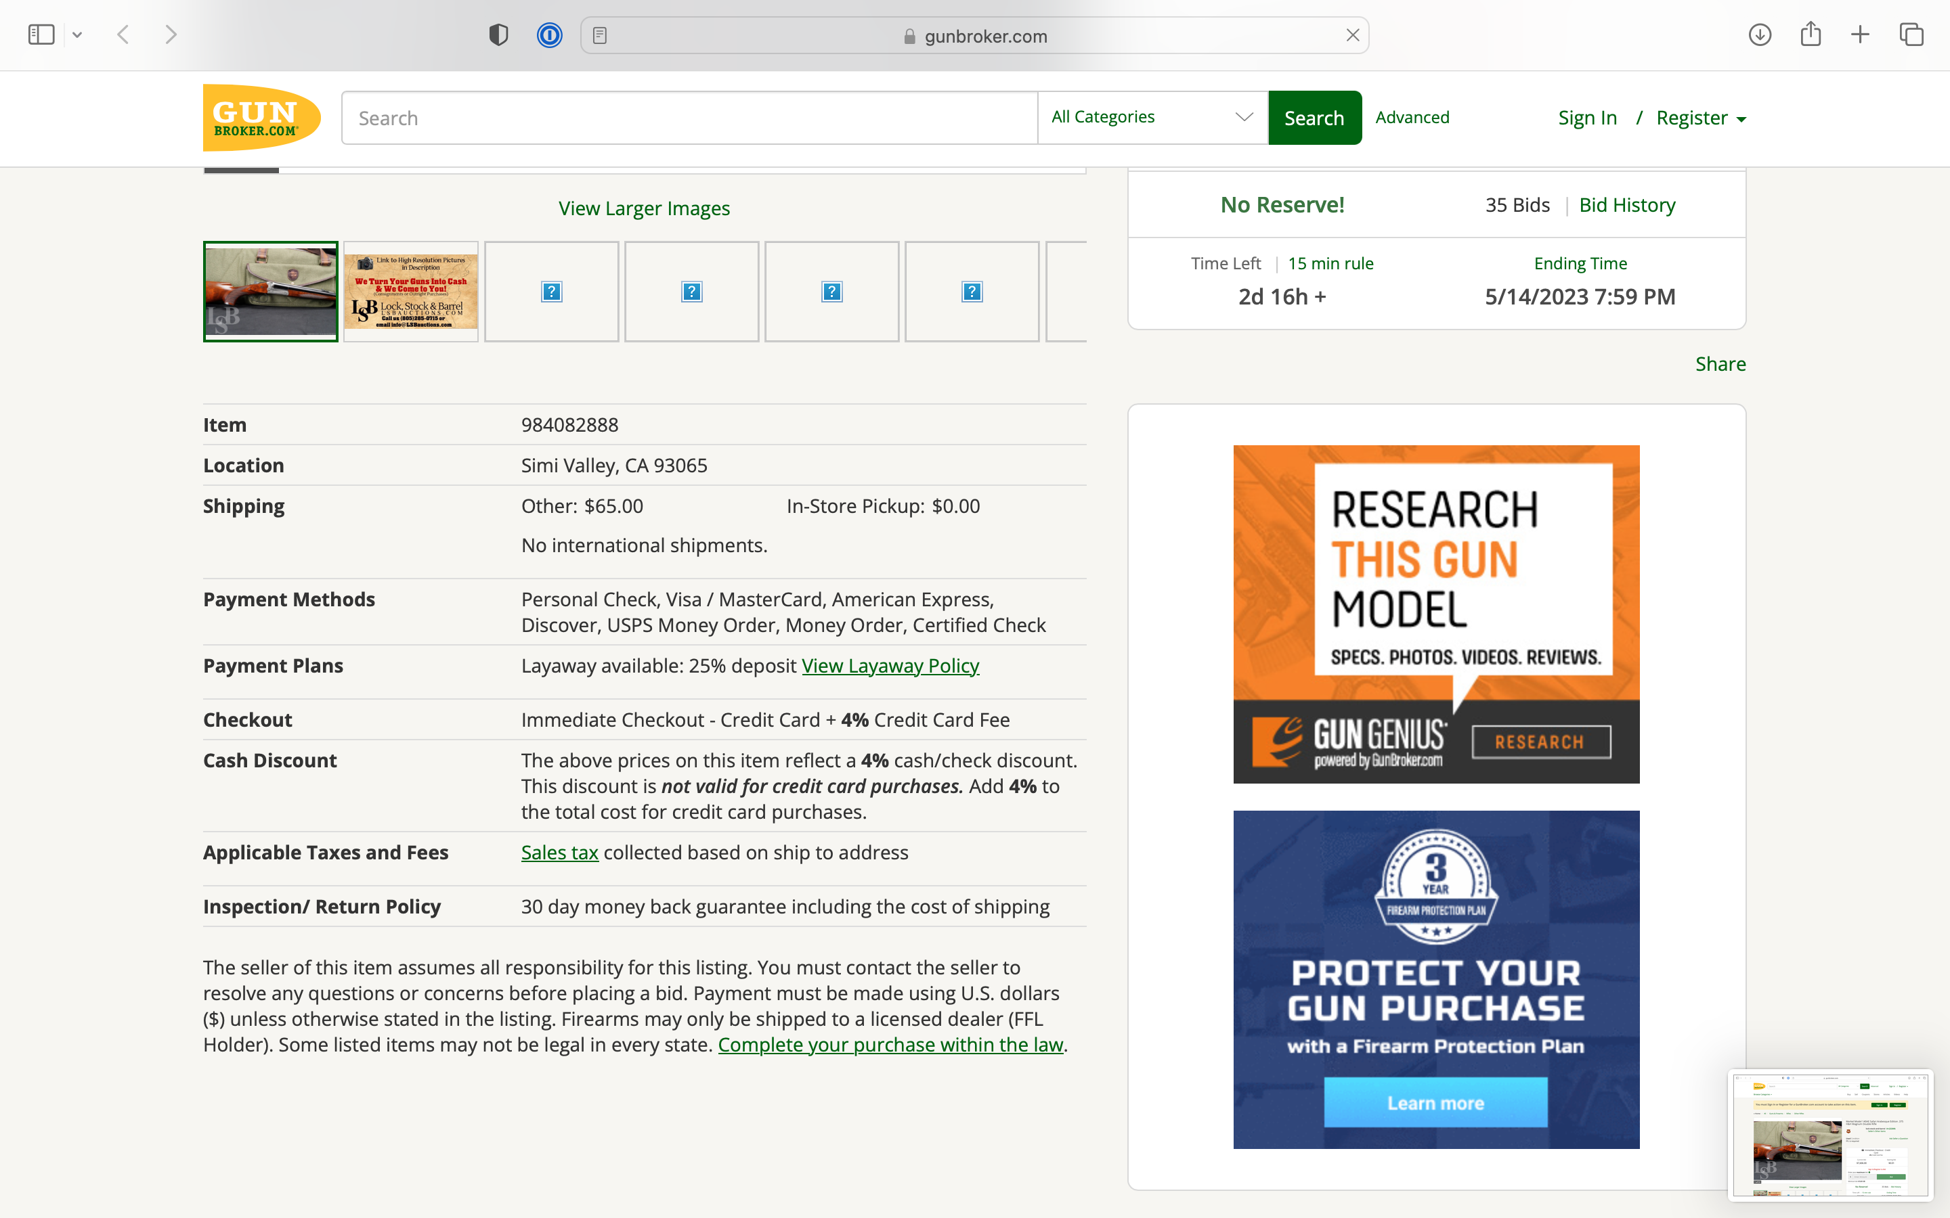The image size is (1950, 1218).
Task: Click the item number 984082888
Action: tap(569, 424)
